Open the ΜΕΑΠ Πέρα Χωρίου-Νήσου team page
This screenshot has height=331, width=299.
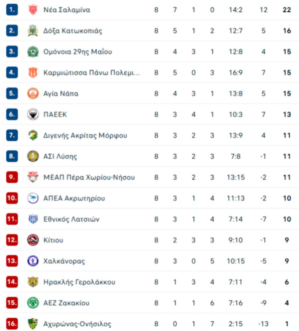tap(89, 177)
